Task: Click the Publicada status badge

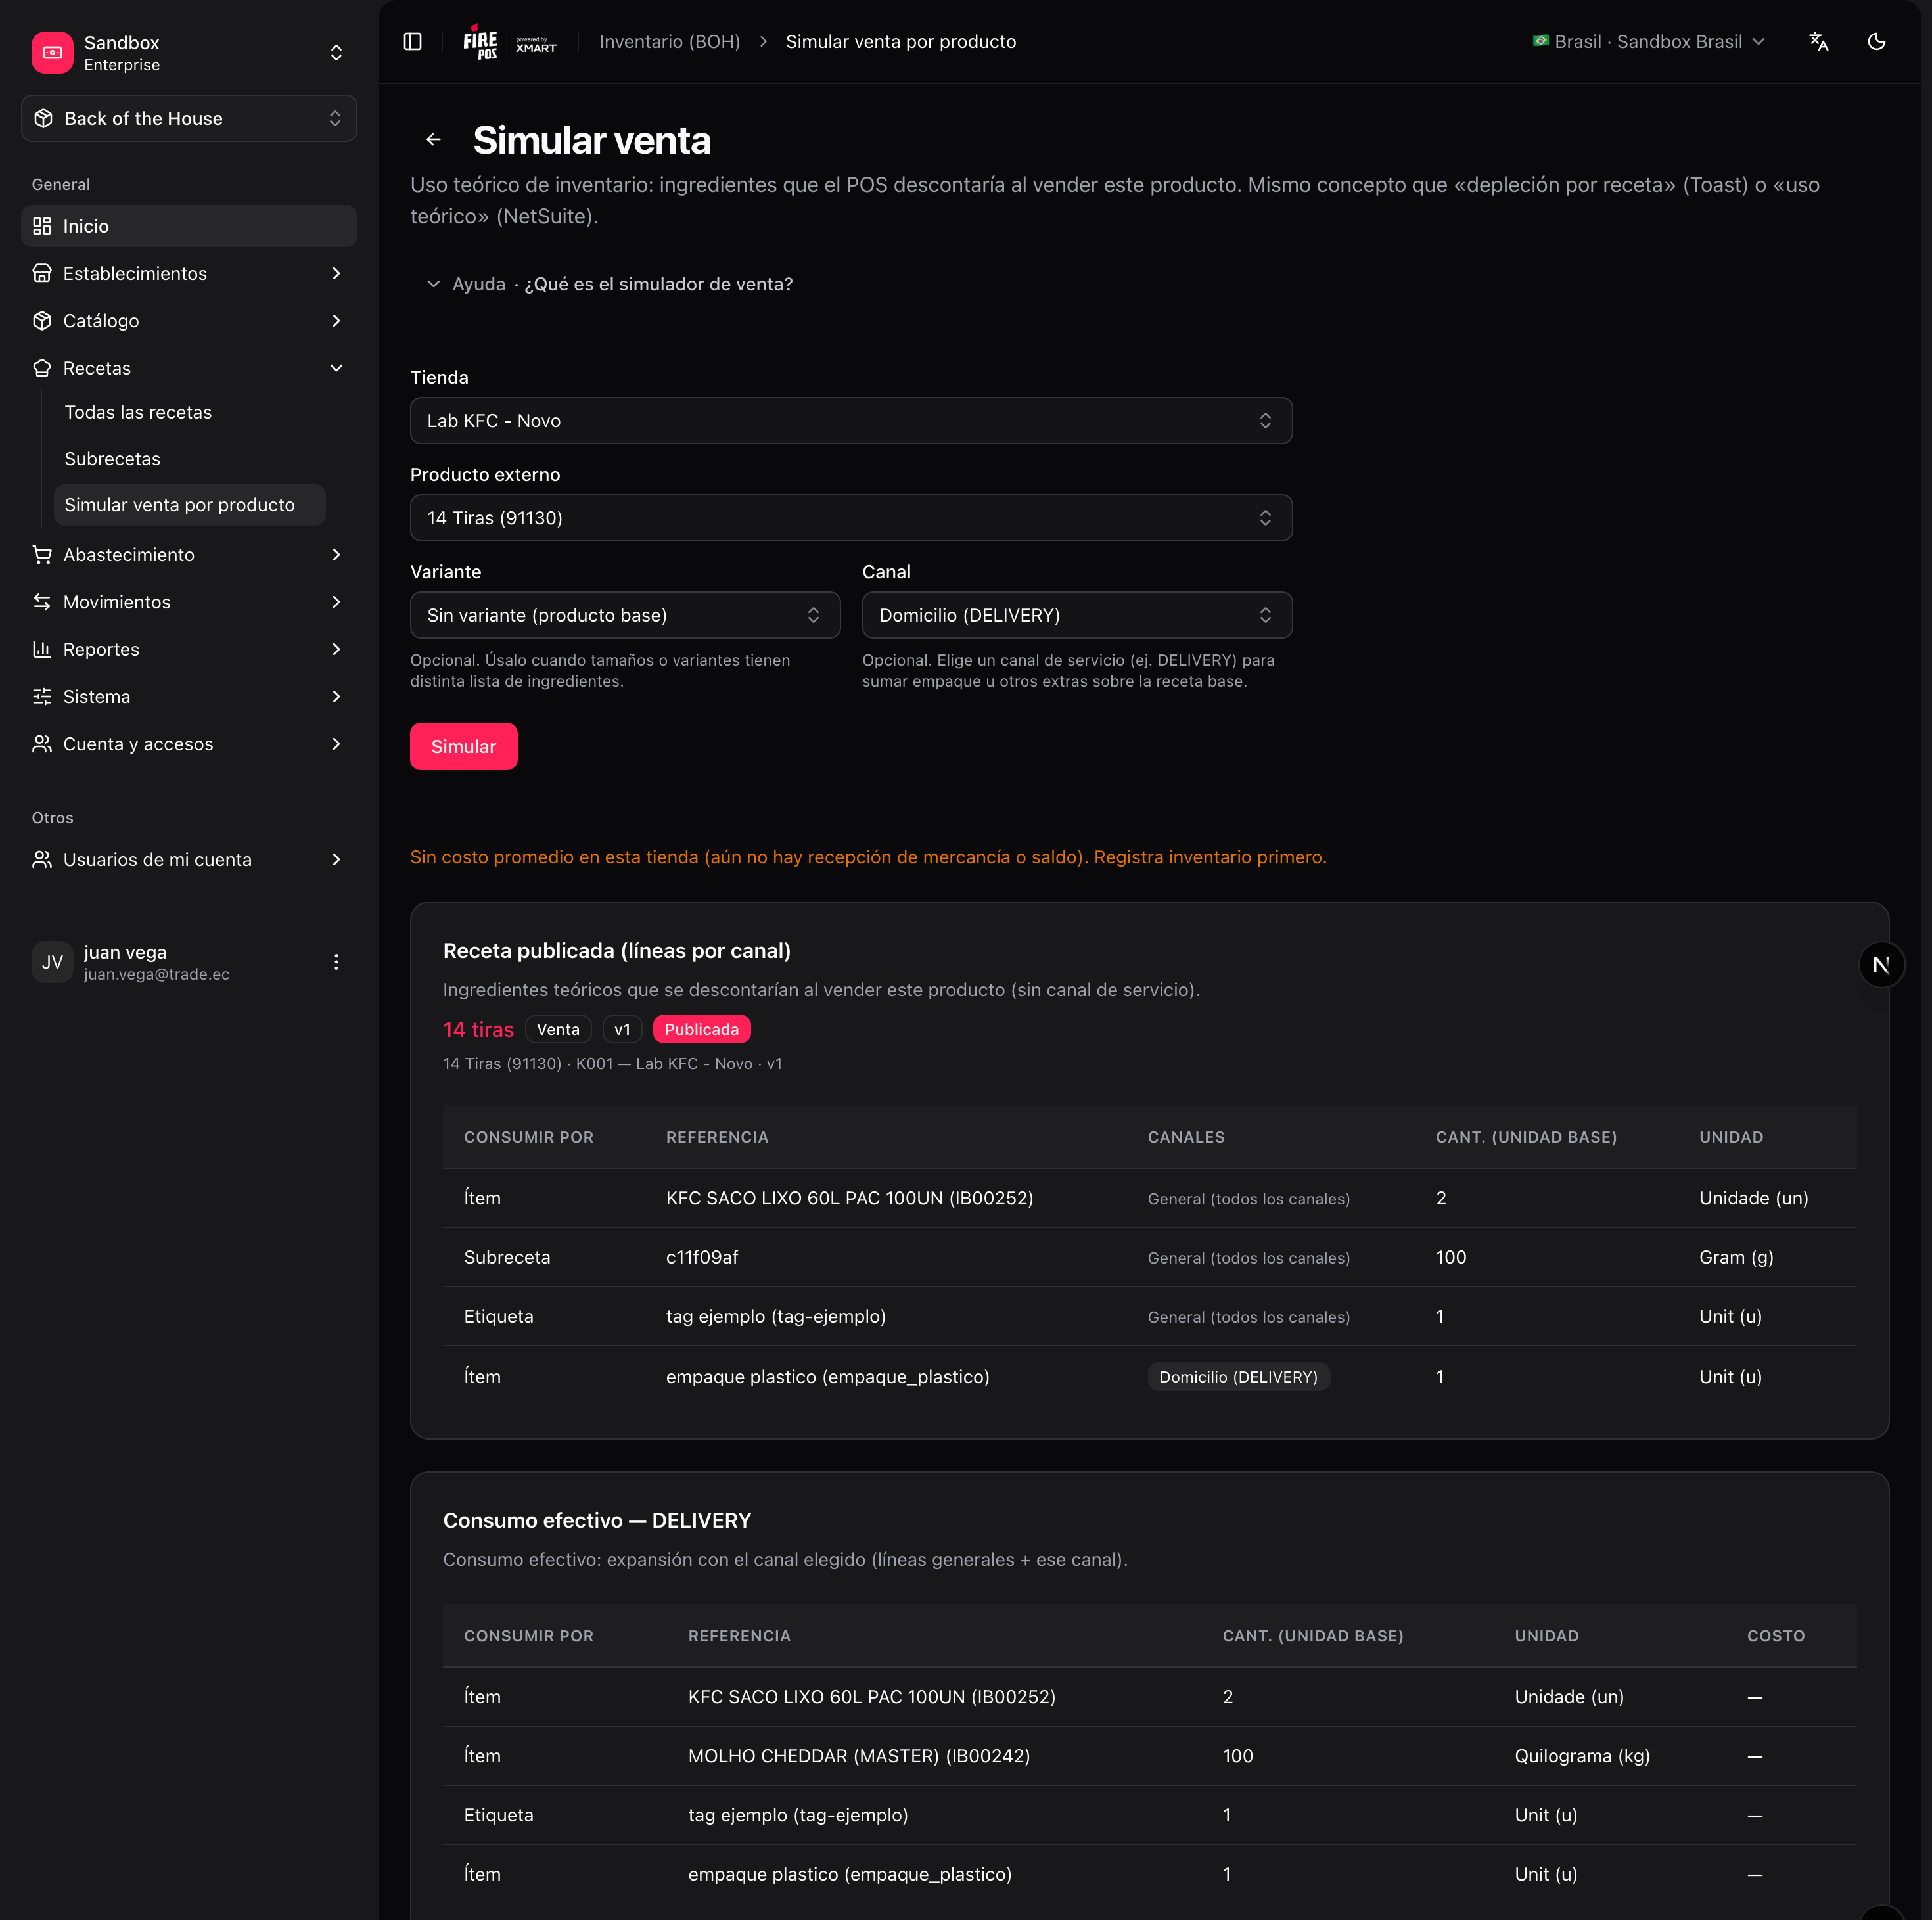Action: pyautogui.click(x=701, y=1029)
